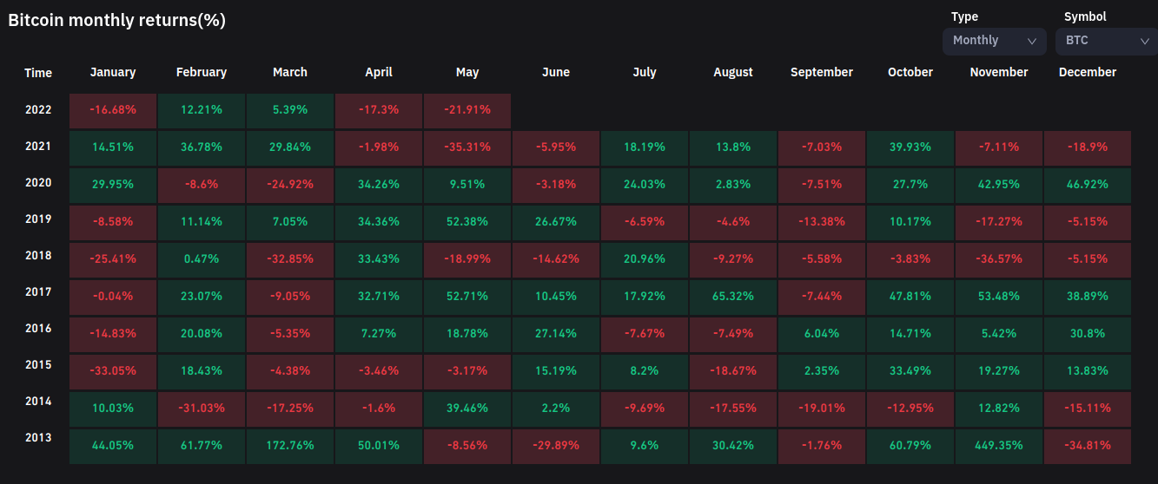The image size is (1158, 484).
Task: Click the 449.35% November 2013 cell
Action: pyautogui.click(x=999, y=445)
